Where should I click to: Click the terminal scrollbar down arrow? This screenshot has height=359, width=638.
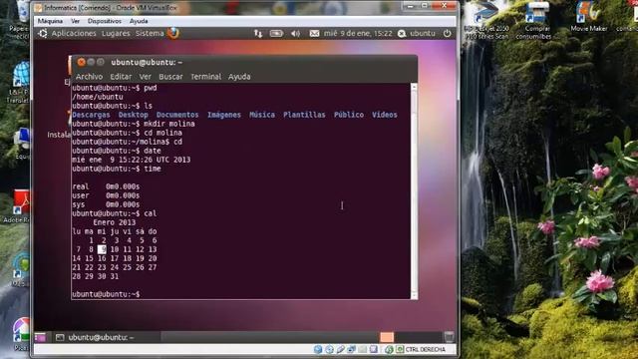414,296
